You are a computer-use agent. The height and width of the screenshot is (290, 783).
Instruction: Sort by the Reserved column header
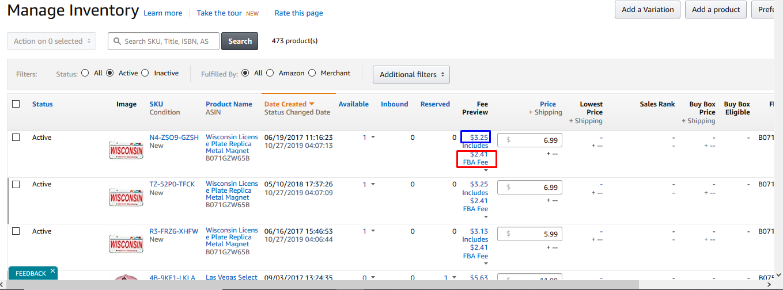pos(435,104)
